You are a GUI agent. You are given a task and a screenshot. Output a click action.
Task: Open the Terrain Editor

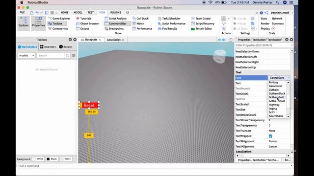pyautogui.click(x=202, y=29)
